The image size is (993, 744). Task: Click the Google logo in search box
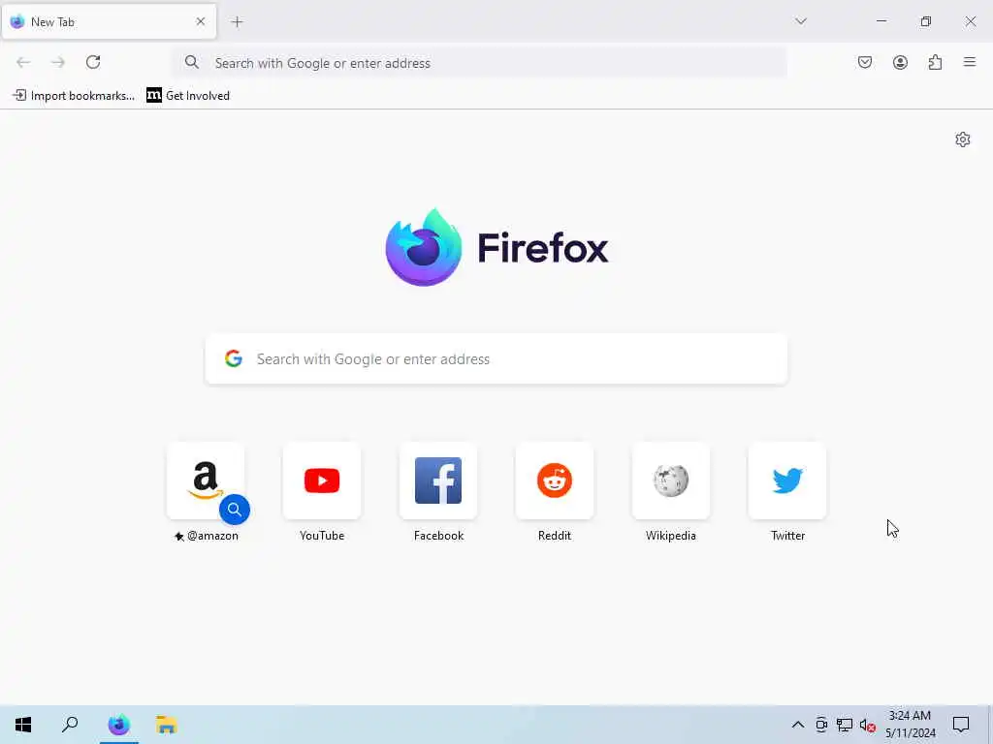pyautogui.click(x=234, y=358)
